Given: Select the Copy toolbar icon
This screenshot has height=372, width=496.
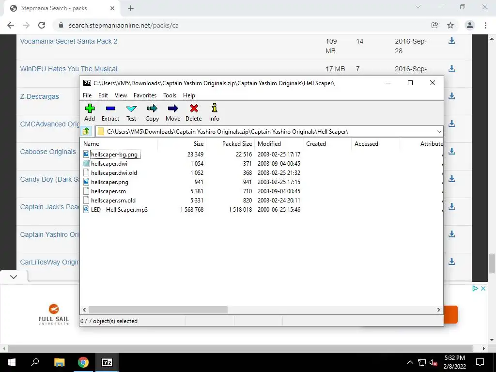Looking at the screenshot, I should click(x=152, y=108).
